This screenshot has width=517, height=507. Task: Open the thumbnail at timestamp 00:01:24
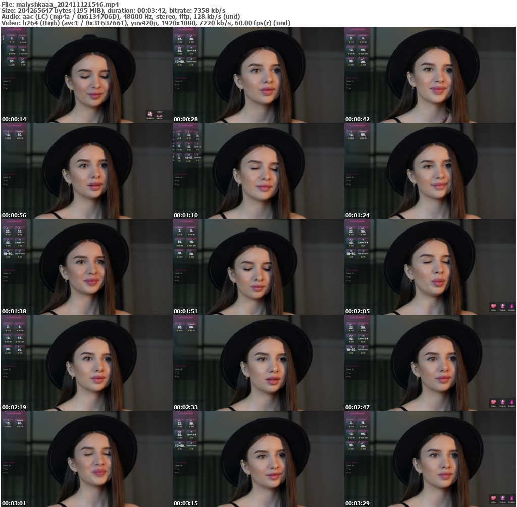[x=430, y=171]
